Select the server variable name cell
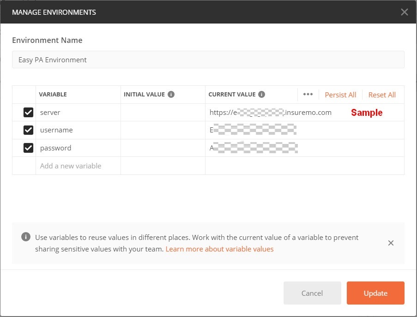 tap(78, 113)
